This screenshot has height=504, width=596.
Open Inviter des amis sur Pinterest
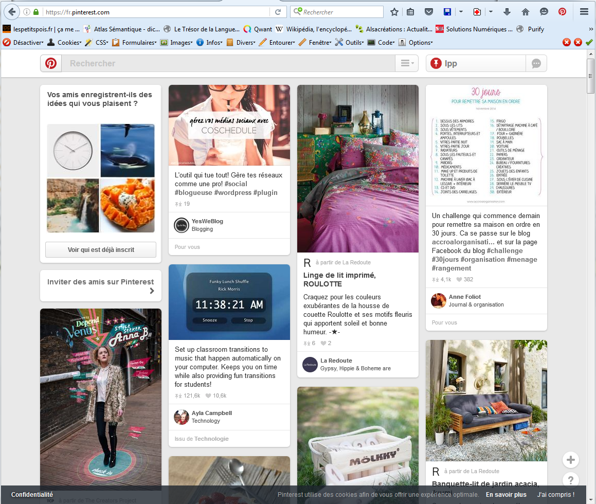pyautogui.click(x=101, y=286)
